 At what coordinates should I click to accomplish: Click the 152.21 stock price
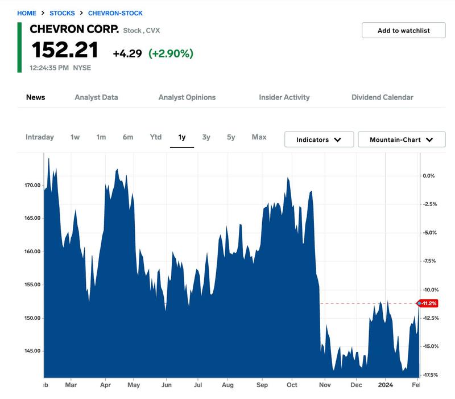point(65,50)
